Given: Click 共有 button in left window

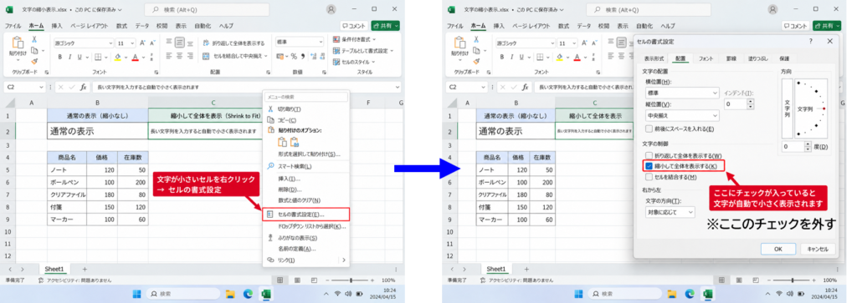Looking at the screenshot, I should 385,26.
